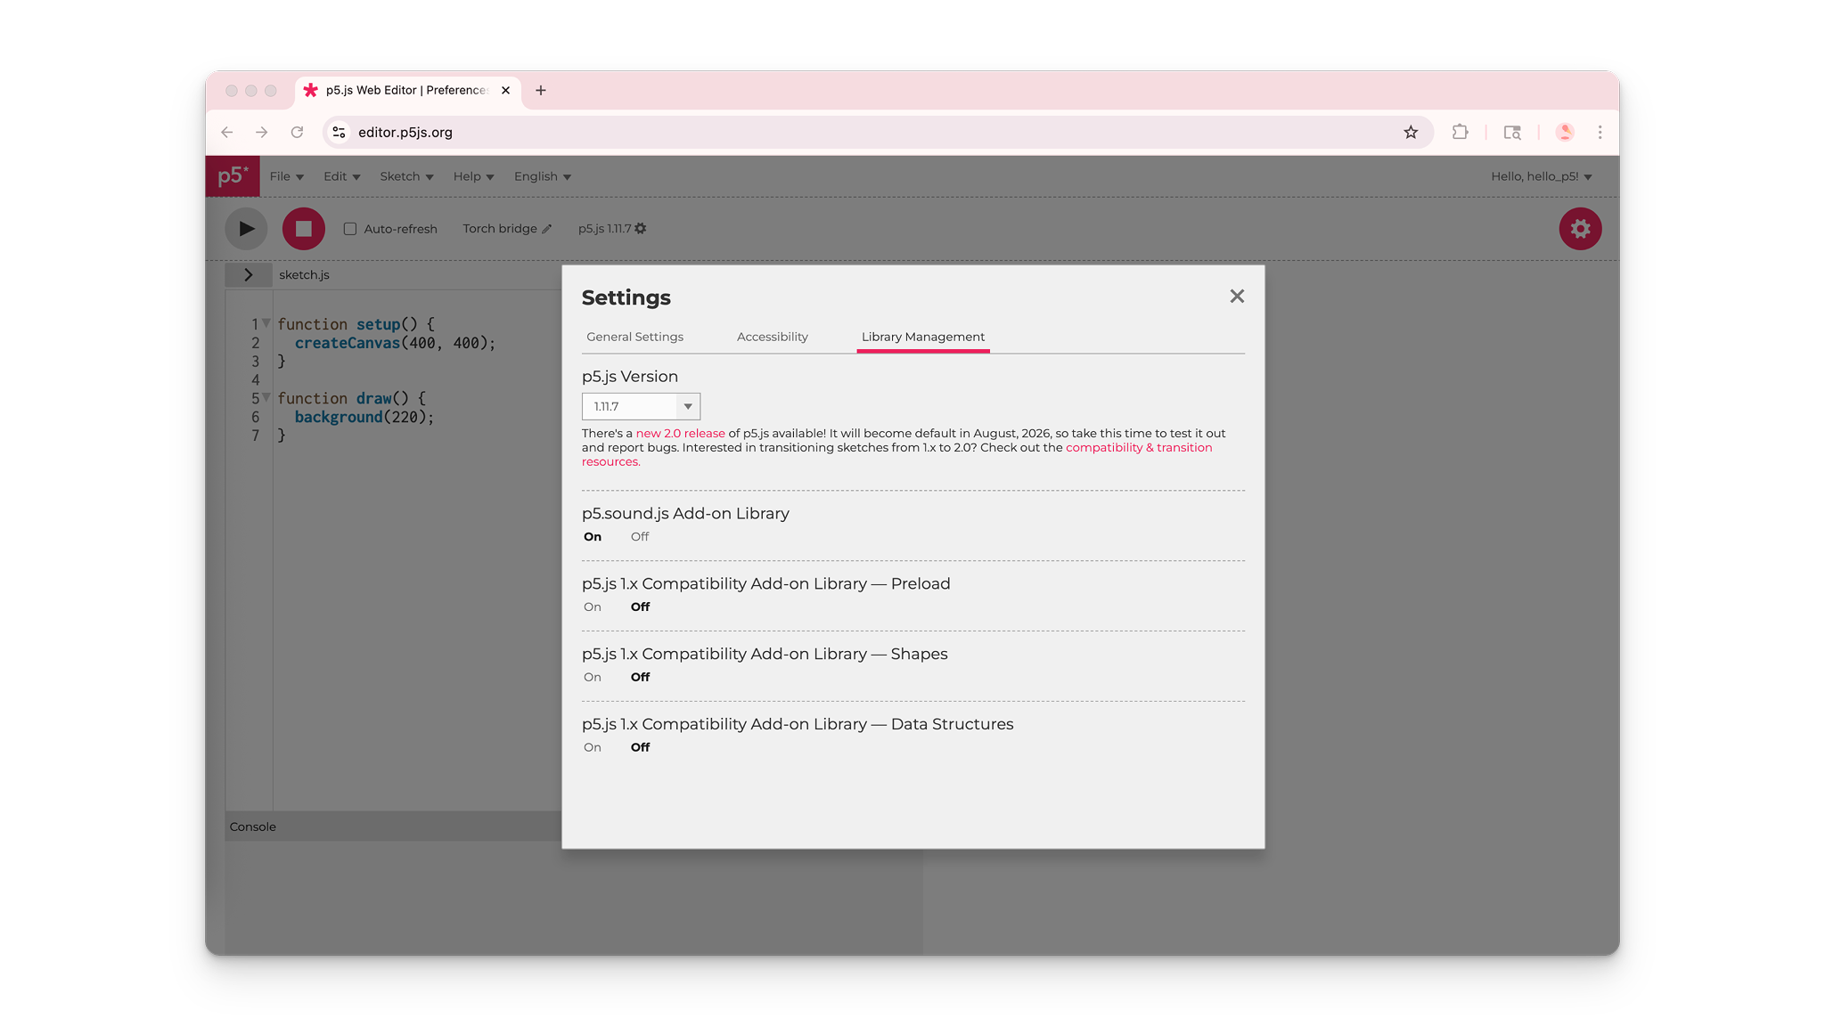The height and width of the screenshot is (1026, 1825).
Task: Set Preload compatibility library to Off
Action: coord(640,607)
